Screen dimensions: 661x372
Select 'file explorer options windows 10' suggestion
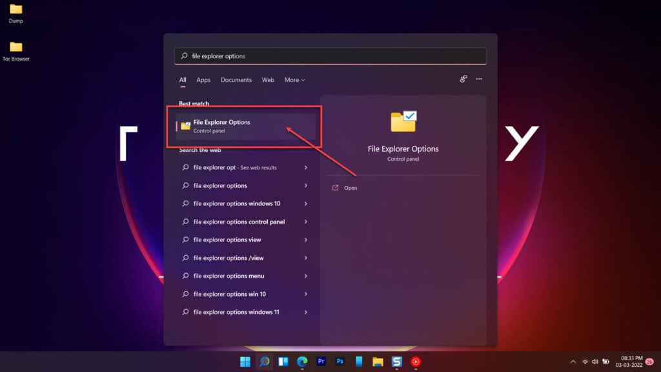[x=246, y=203]
